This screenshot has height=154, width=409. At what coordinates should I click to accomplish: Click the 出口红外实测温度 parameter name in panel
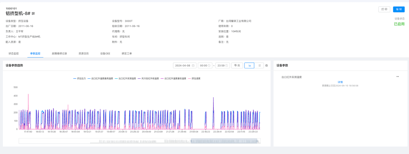[x=291, y=77]
